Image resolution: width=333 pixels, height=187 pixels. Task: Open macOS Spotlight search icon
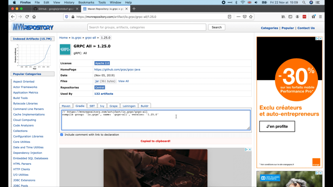point(304,2)
